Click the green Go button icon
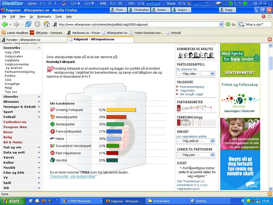 (228, 24)
